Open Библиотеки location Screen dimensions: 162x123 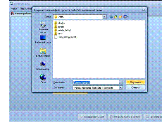[43, 53]
